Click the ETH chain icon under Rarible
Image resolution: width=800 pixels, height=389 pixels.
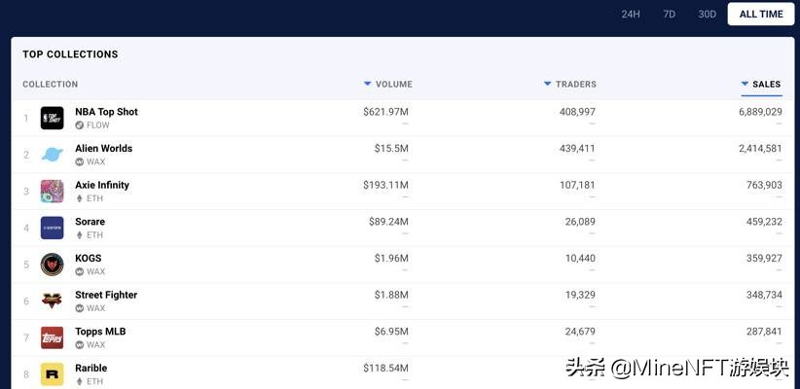pos(79,381)
